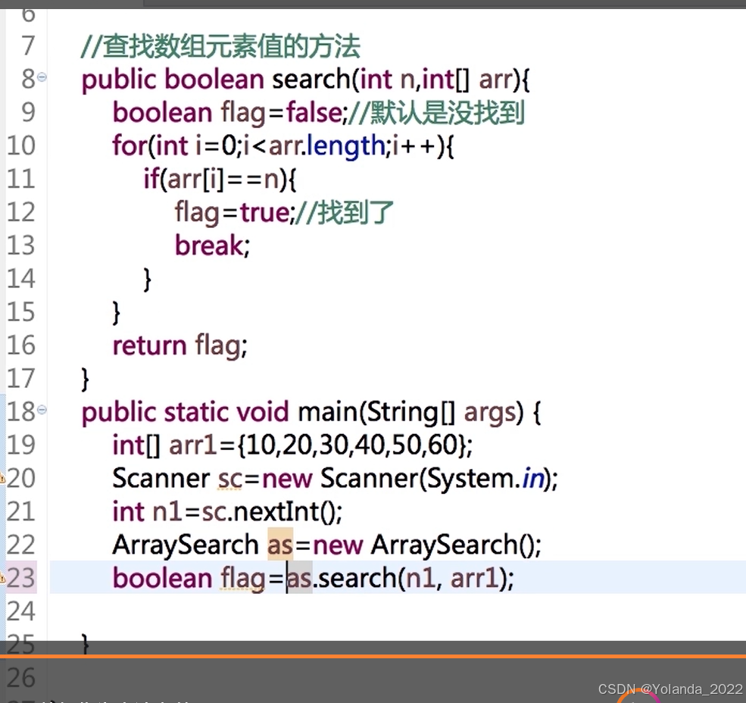This screenshot has height=703, width=746.
Task: Click the underlined flag variable on line 23
Action: pyautogui.click(x=242, y=580)
